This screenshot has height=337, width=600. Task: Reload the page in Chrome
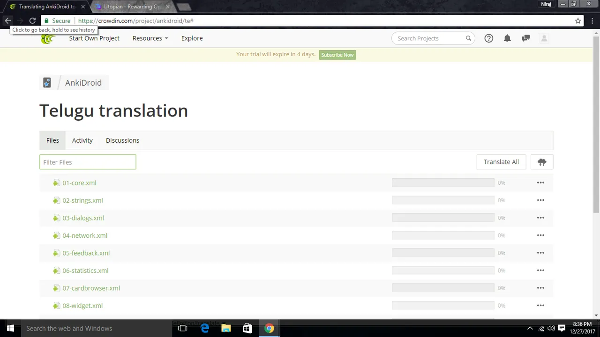32,21
